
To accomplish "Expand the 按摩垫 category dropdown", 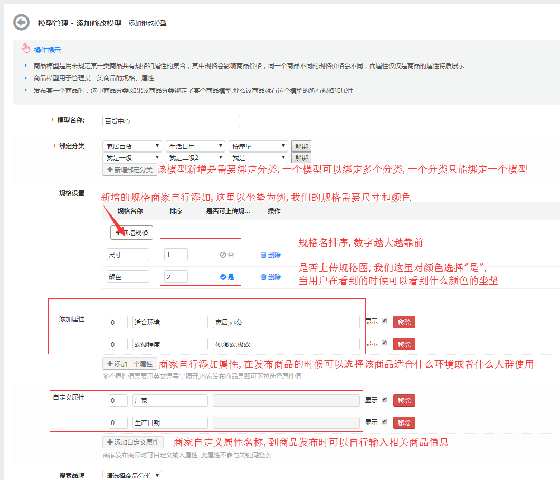I will click(x=258, y=146).
